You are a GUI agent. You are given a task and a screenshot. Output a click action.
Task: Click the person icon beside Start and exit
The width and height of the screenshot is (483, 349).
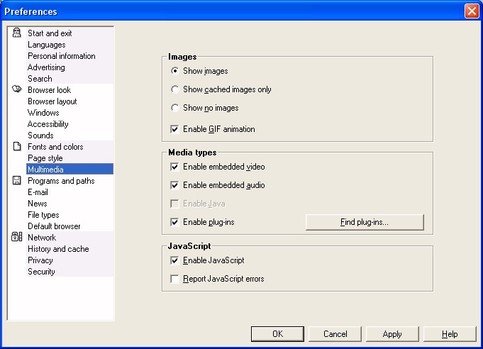coord(16,33)
